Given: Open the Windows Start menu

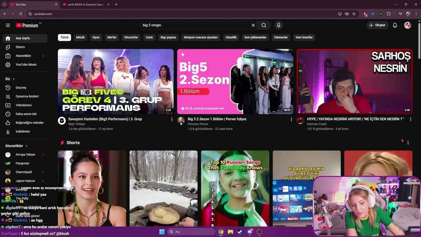Looking at the screenshot, I should [162, 232].
